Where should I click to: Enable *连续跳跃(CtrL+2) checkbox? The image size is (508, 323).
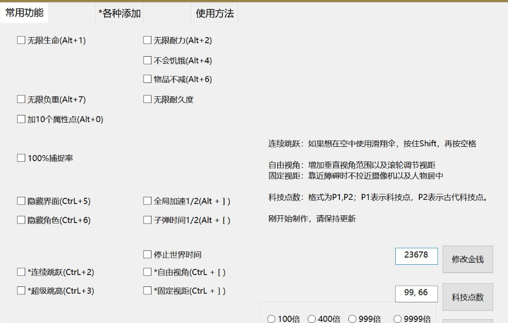[21, 272]
